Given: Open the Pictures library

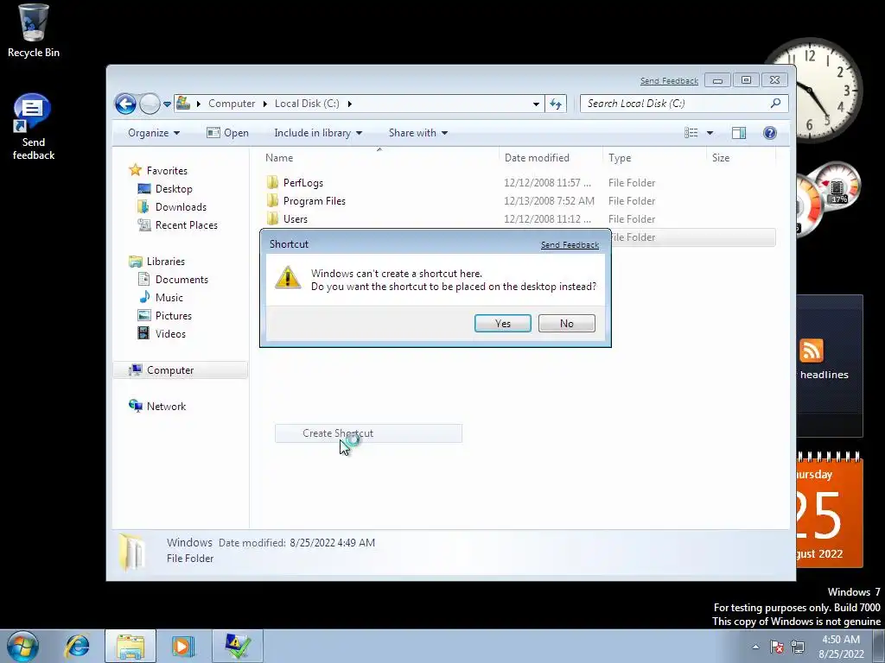Looking at the screenshot, I should coord(173,316).
